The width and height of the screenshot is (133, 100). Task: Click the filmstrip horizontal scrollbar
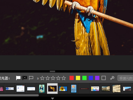point(19,95)
